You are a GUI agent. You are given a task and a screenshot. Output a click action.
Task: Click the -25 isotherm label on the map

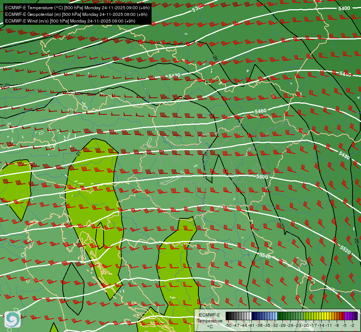pos(357,240)
